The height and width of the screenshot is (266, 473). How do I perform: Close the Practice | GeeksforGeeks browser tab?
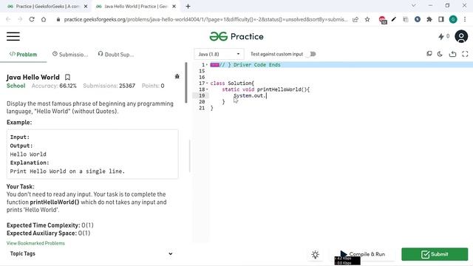coord(86,7)
